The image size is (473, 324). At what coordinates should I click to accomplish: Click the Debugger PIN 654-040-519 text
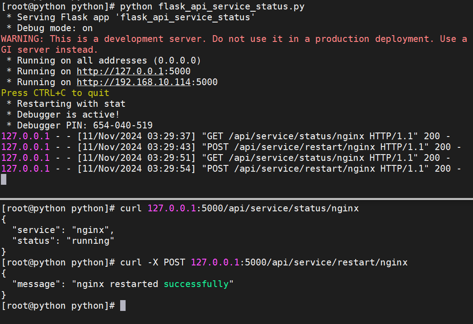pos(84,125)
